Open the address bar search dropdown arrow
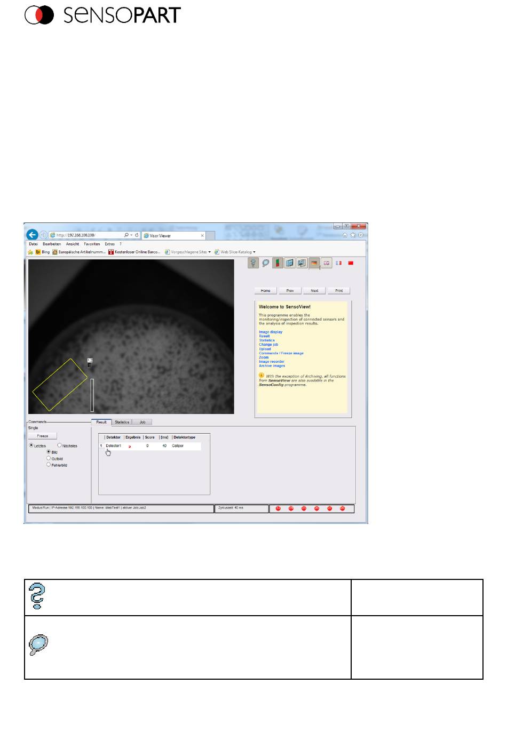The image size is (507, 748). tap(131, 235)
